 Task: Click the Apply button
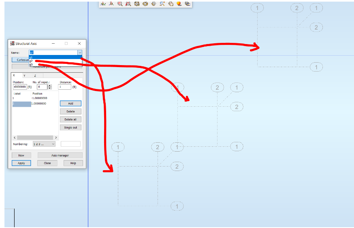(21, 163)
